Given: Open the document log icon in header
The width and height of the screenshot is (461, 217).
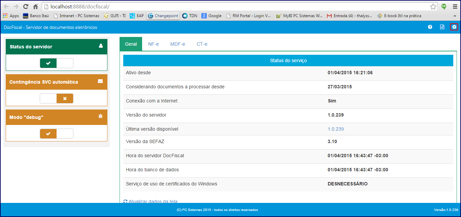Looking at the screenshot, I should click(442, 27).
